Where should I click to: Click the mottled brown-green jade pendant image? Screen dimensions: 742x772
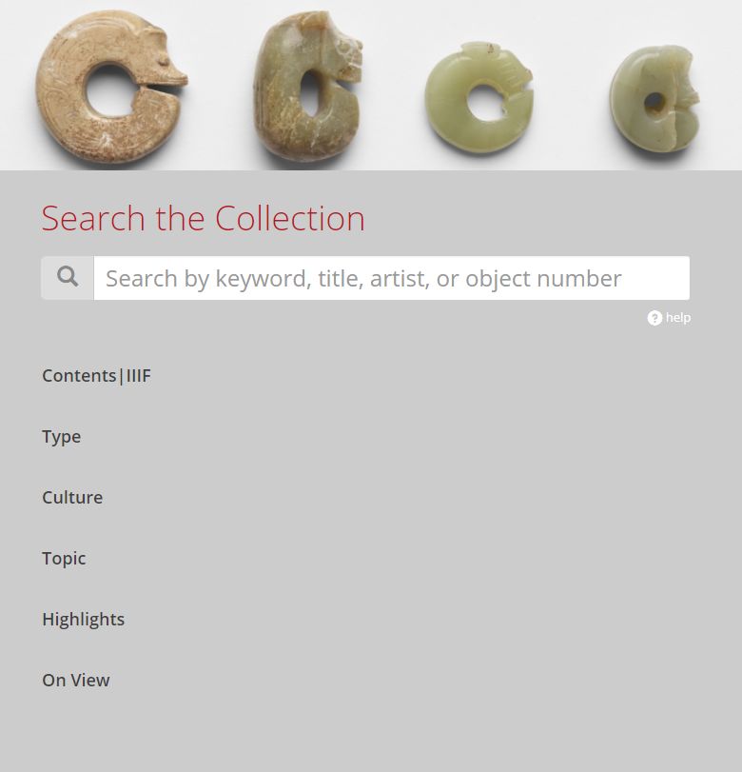pos(307,85)
